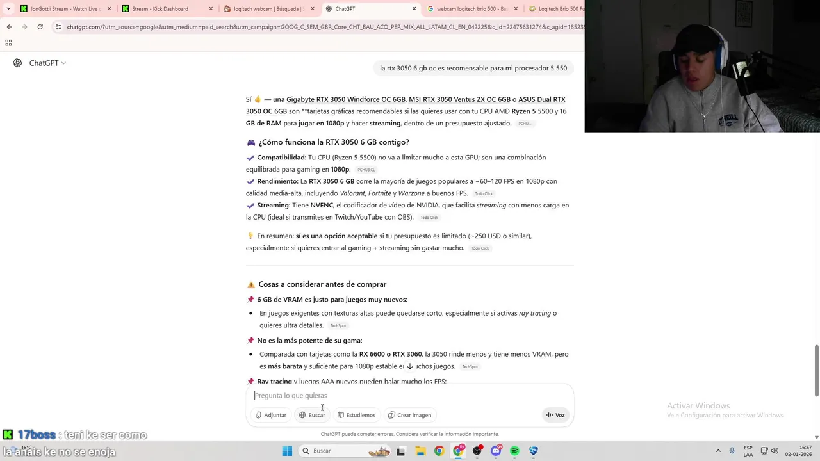This screenshot has height=461, width=820.
Task: Click the browser forward arrow
Action: 24,27
